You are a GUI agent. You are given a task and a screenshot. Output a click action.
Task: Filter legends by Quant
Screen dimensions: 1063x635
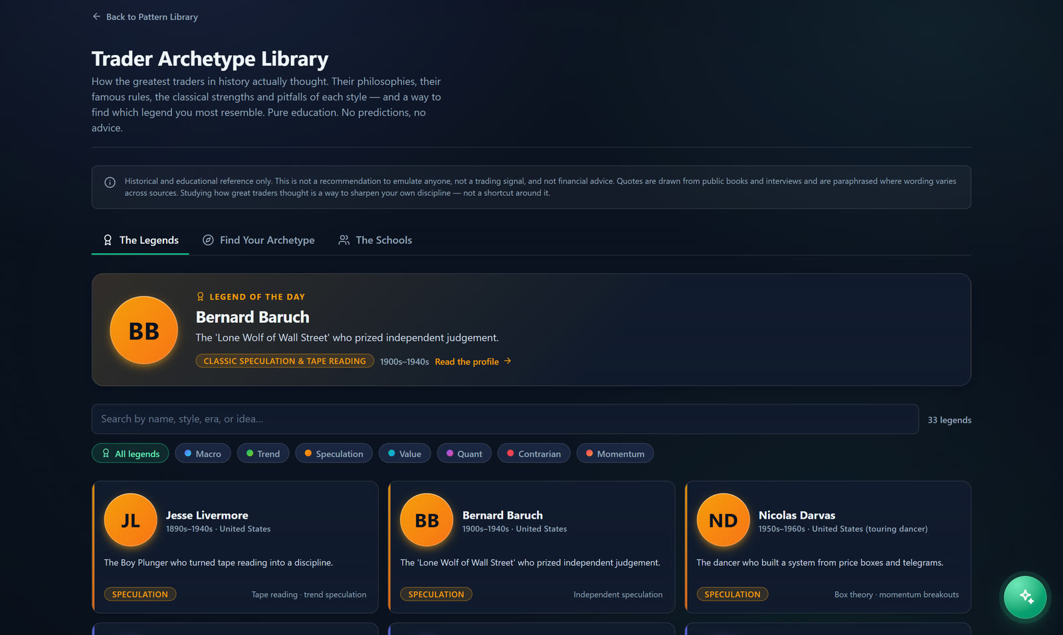(x=464, y=454)
